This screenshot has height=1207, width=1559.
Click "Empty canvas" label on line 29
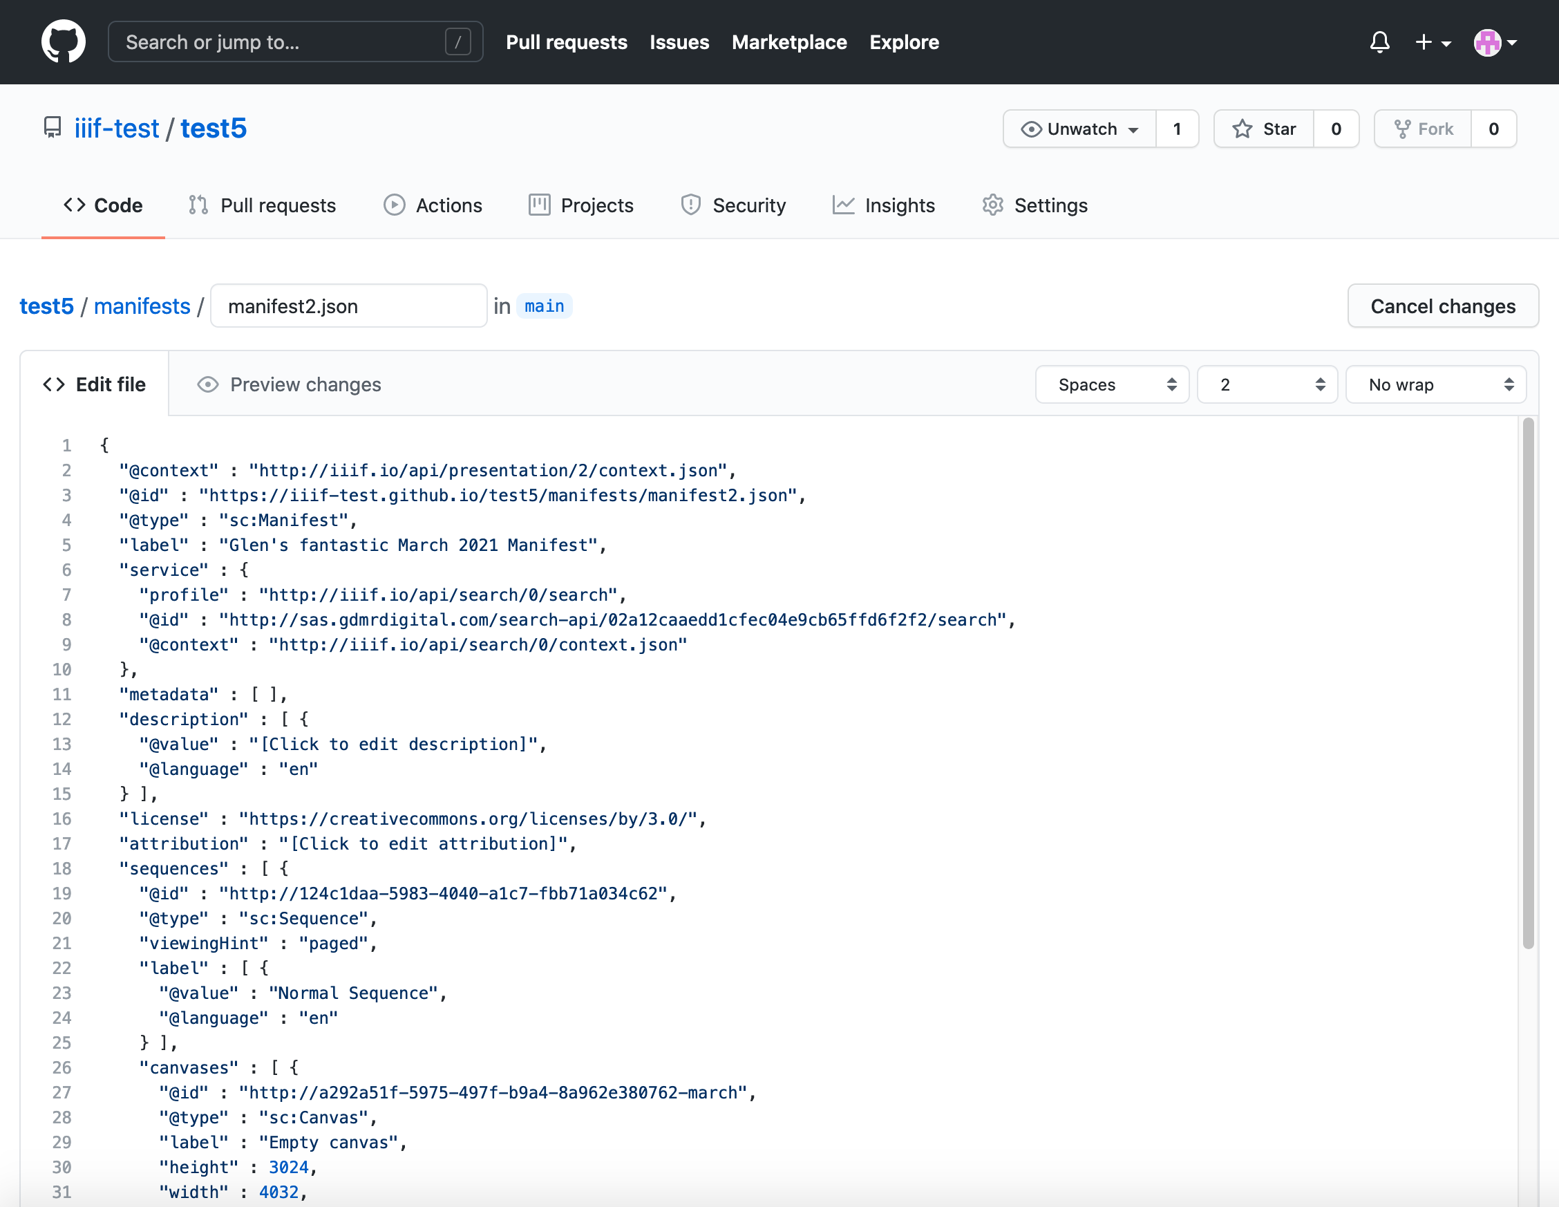click(328, 1143)
